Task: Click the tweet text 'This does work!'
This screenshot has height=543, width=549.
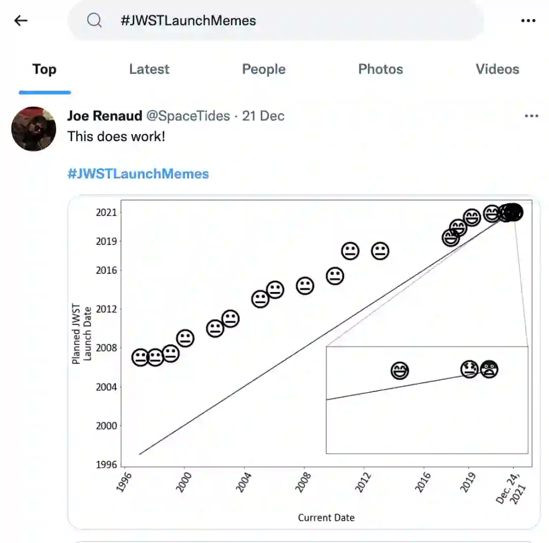Action: (x=116, y=137)
